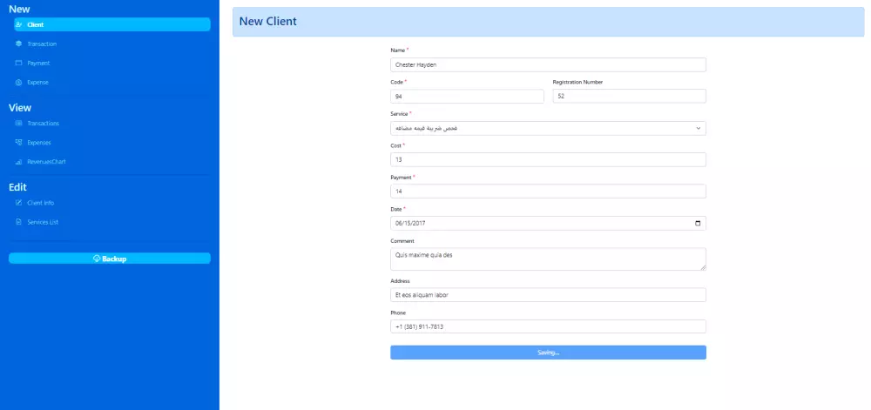Click the Cost input field
871x410 pixels.
[x=548, y=160]
